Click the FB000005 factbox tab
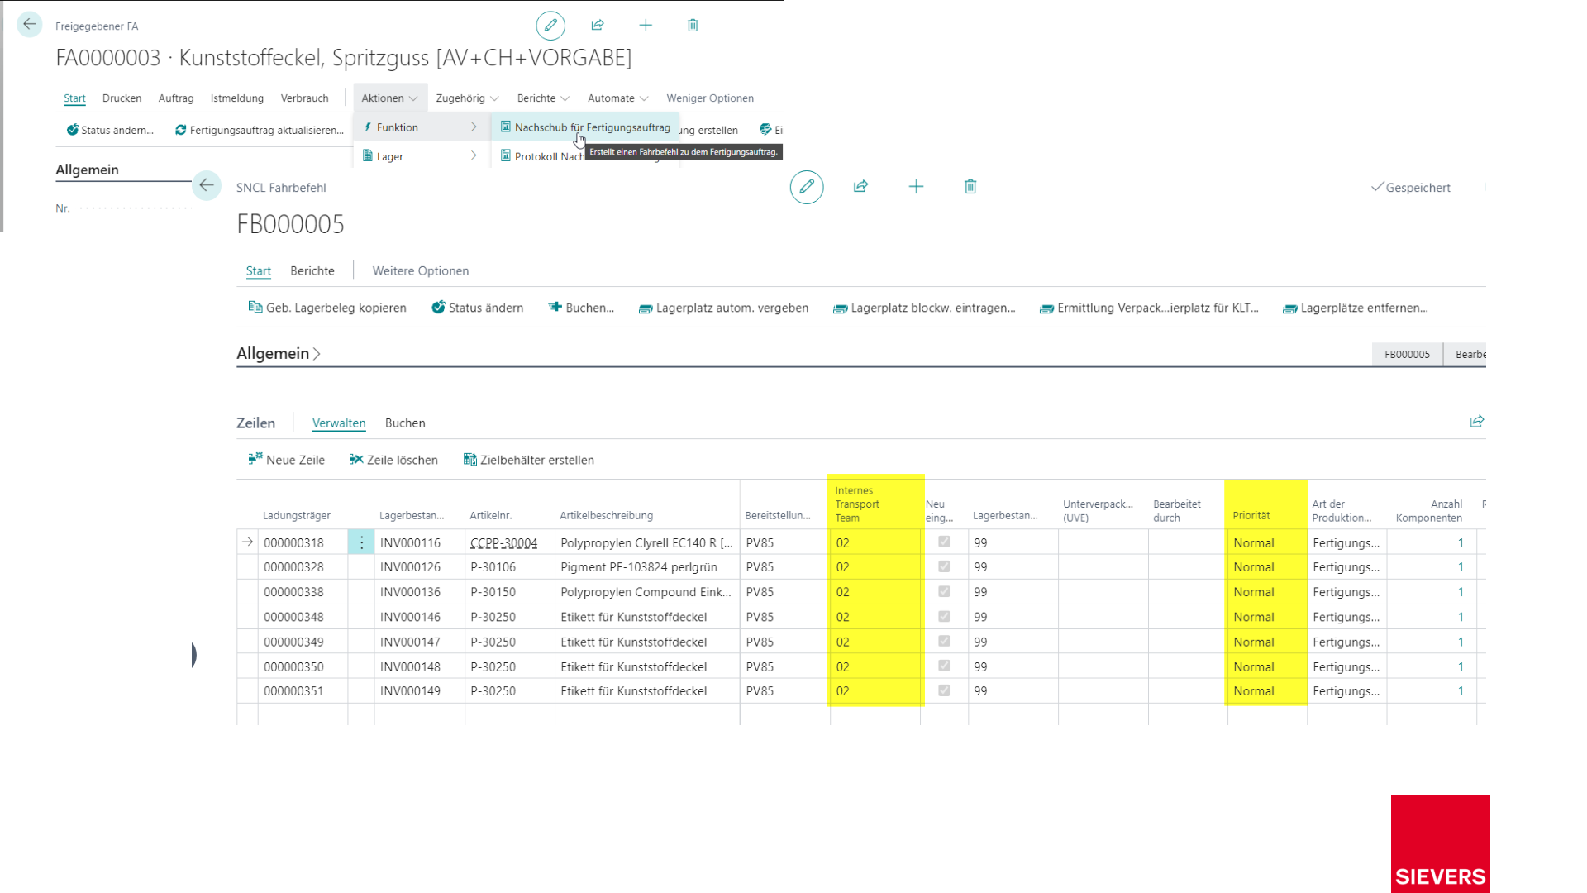The width and height of the screenshot is (1587, 893). coord(1407,354)
